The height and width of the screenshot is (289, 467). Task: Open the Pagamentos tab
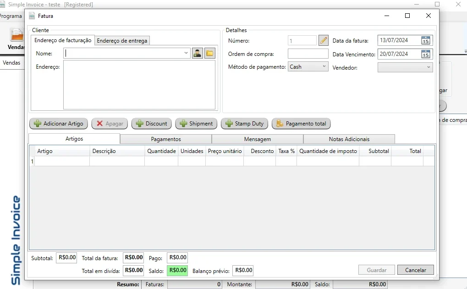(x=166, y=139)
